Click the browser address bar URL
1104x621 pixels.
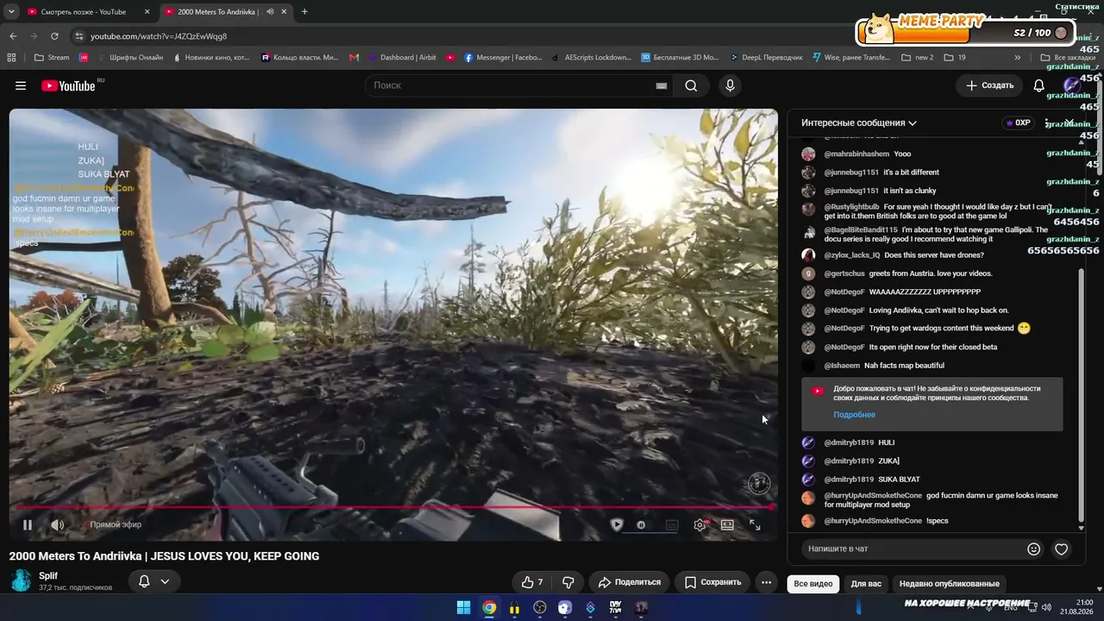159,36
